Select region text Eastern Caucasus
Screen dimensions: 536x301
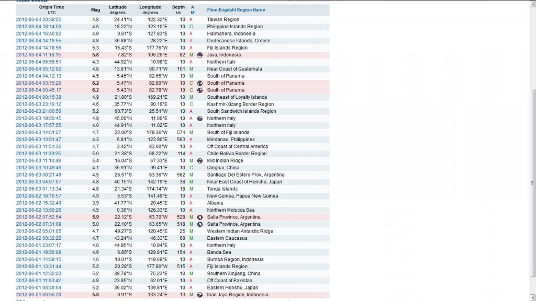click(227, 238)
